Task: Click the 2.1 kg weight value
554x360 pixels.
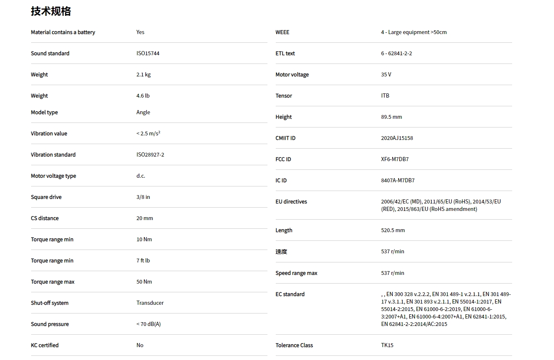Action: (x=143, y=75)
